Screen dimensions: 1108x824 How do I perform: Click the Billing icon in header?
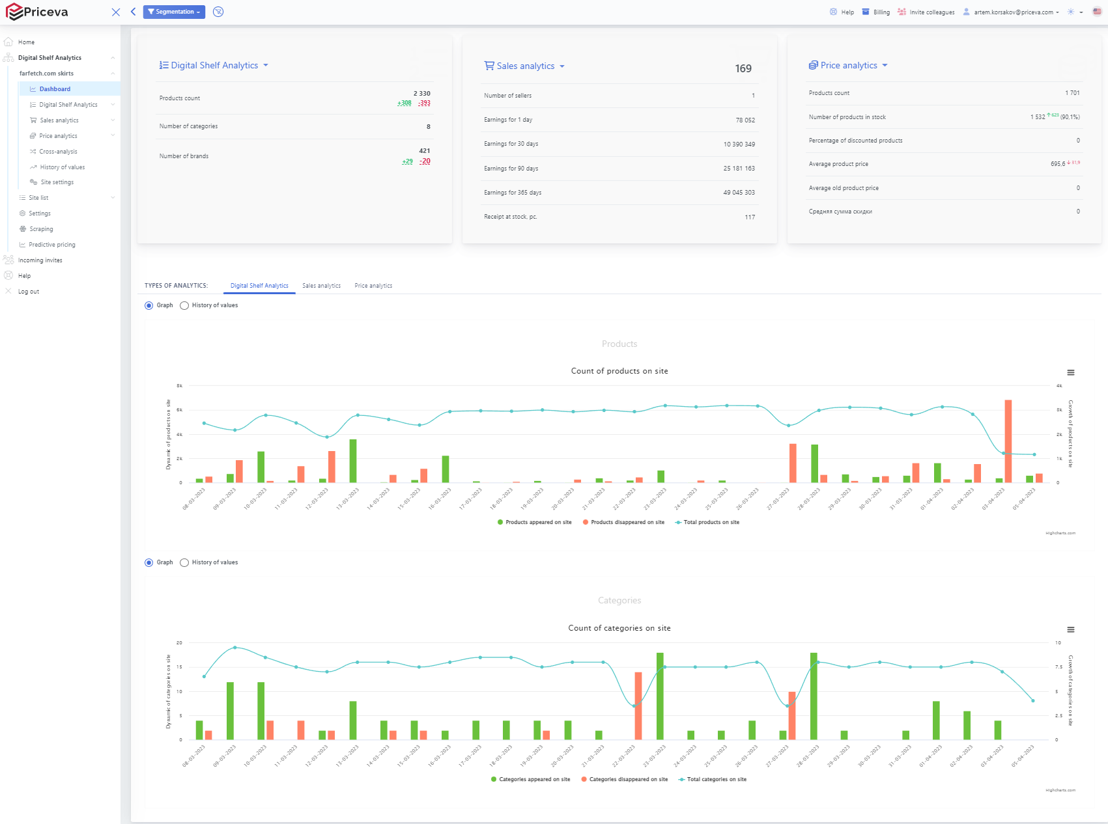[866, 12]
